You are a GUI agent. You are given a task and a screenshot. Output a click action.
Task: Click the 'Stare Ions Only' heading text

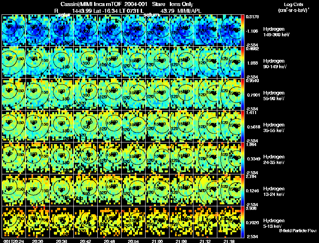pos(173,4)
